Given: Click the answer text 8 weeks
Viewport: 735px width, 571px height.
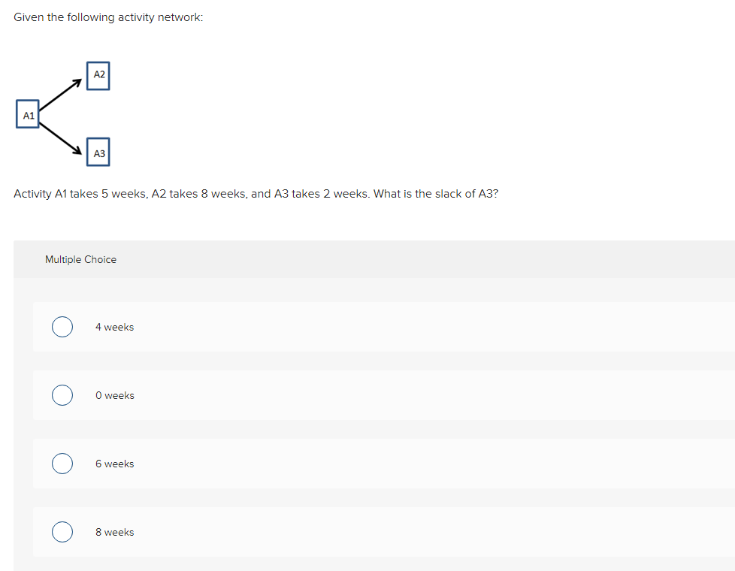Looking at the screenshot, I should click(x=115, y=532).
